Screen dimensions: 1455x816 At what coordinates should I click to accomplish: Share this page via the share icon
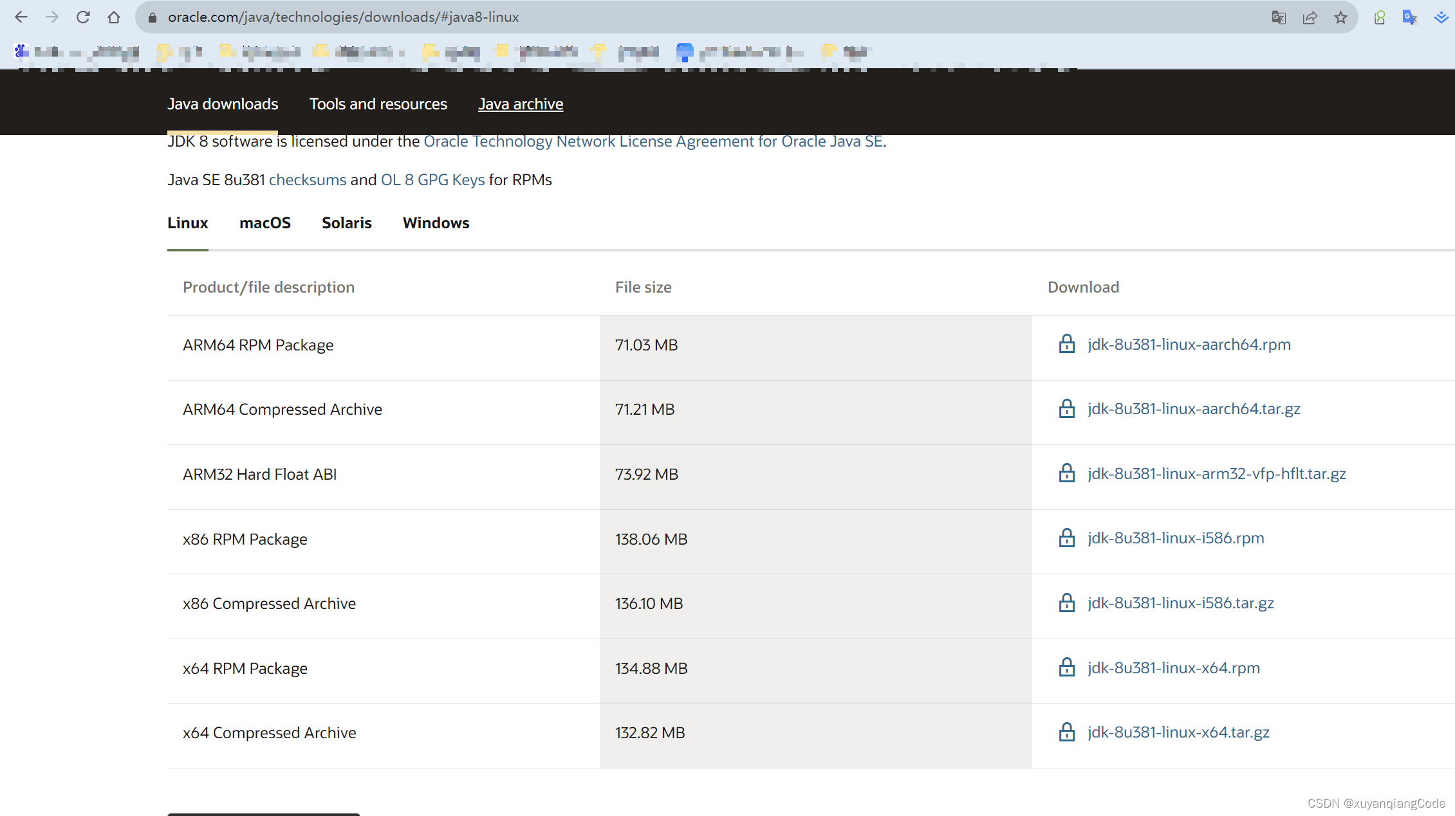1310,17
